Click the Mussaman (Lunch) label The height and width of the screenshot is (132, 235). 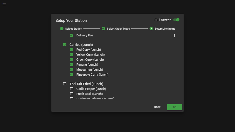point(90,70)
